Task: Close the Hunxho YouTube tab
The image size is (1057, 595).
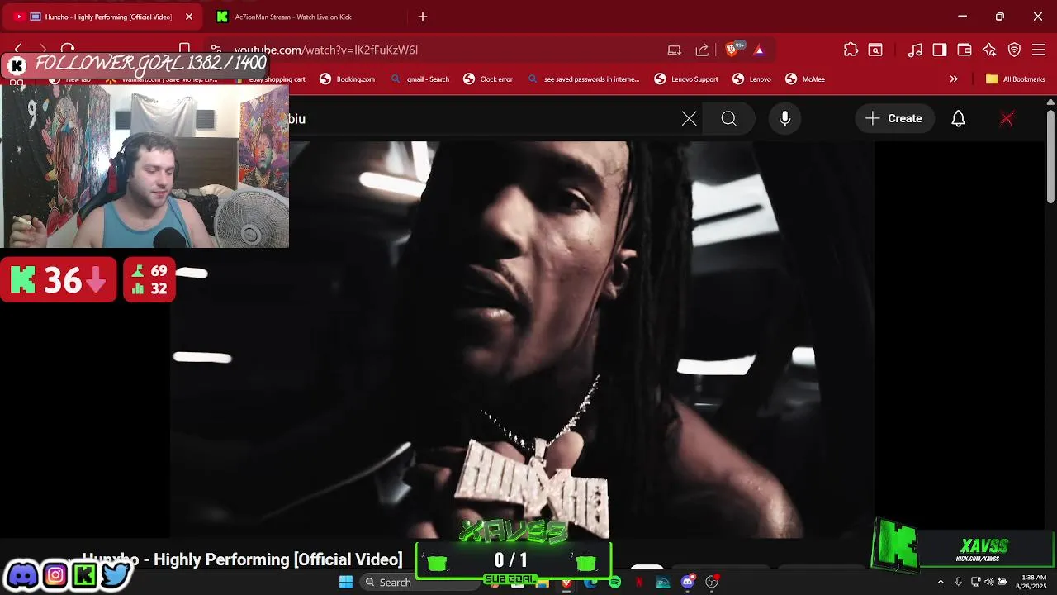Action: 188,17
